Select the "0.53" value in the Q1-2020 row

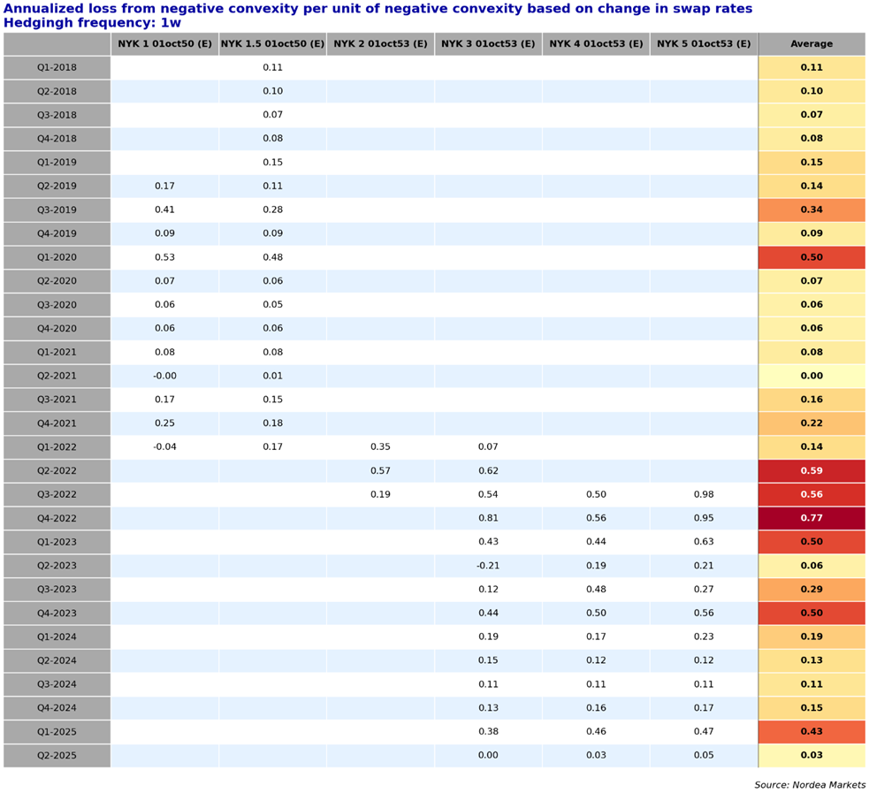[x=164, y=257]
